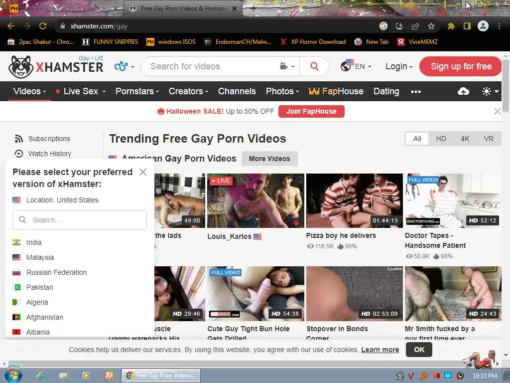Click the Google icon in address bar
This screenshot has height=383, width=510.
(383, 26)
